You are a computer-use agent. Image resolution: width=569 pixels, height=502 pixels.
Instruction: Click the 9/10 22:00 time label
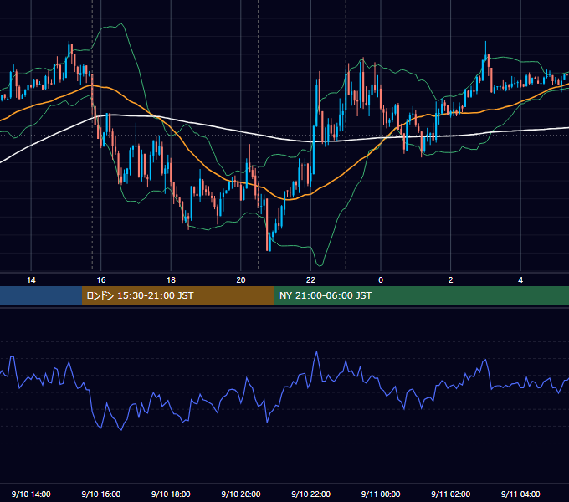pyautogui.click(x=310, y=494)
